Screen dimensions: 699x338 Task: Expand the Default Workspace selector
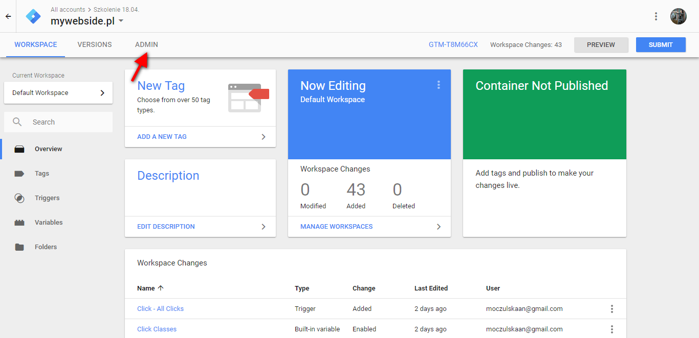pos(58,93)
